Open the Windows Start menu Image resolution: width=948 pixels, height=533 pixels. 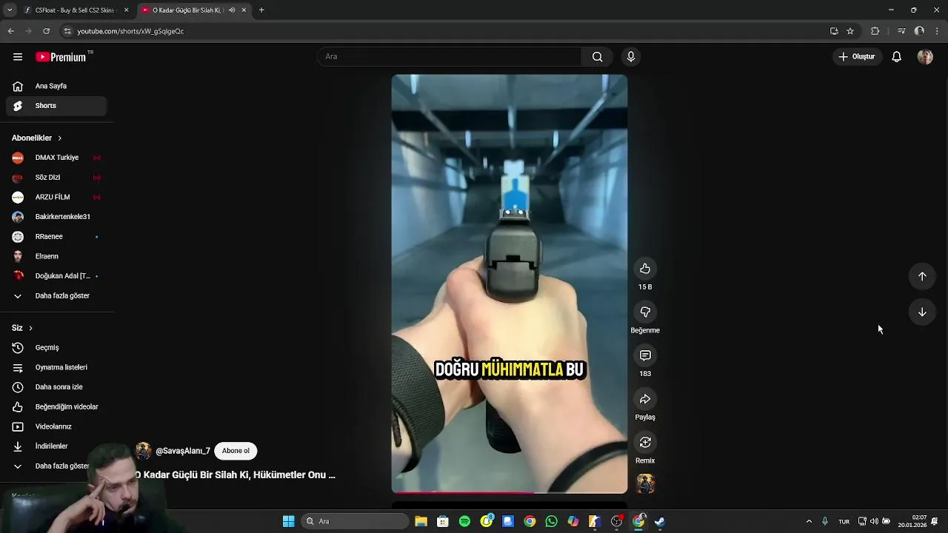tap(288, 521)
